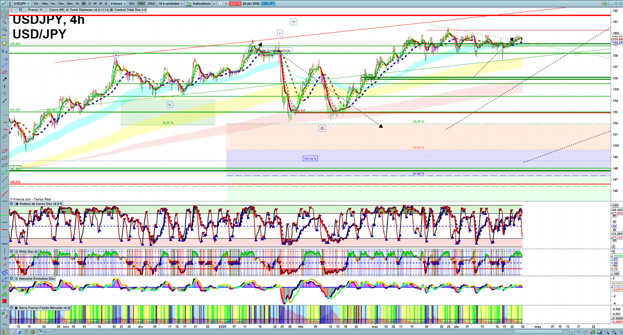
Task: Click the USD/JPY blue badge
Action: point(268,4)
